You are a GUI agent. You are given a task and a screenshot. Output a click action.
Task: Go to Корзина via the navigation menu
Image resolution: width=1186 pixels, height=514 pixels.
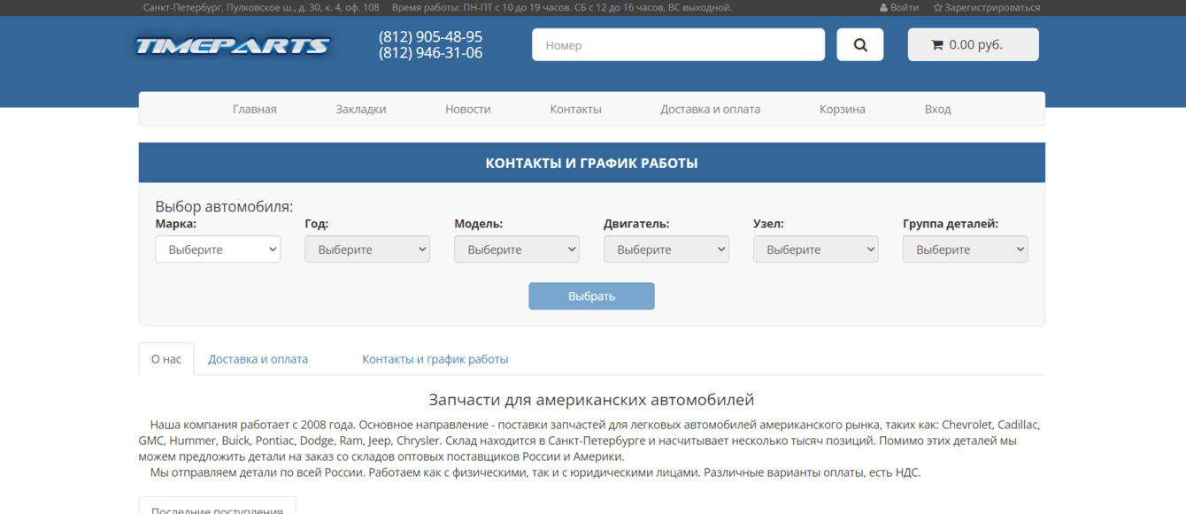tap(841, 108)
